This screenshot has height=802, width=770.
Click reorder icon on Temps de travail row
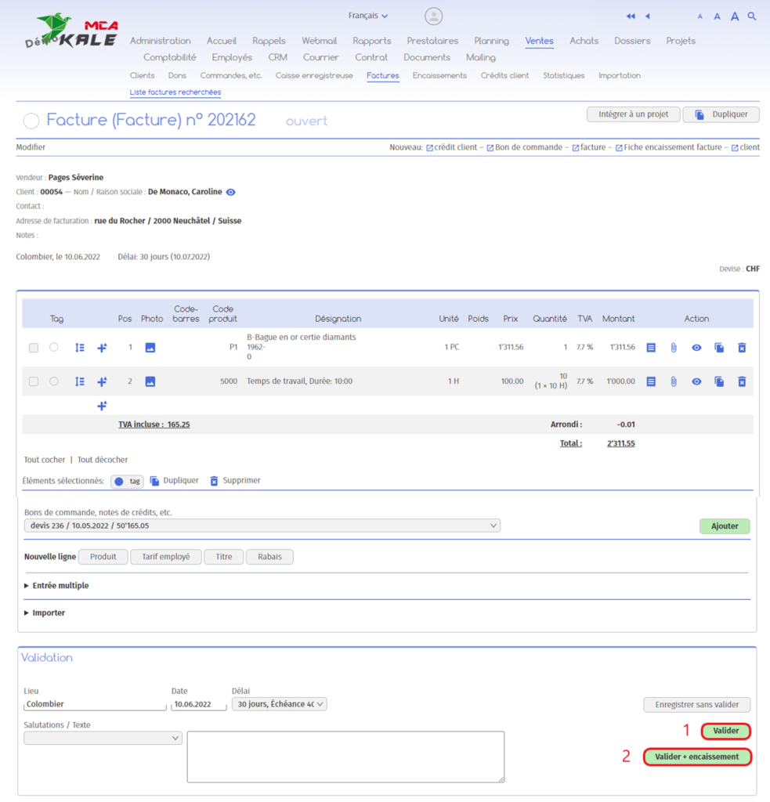click(x=80, y=381)
